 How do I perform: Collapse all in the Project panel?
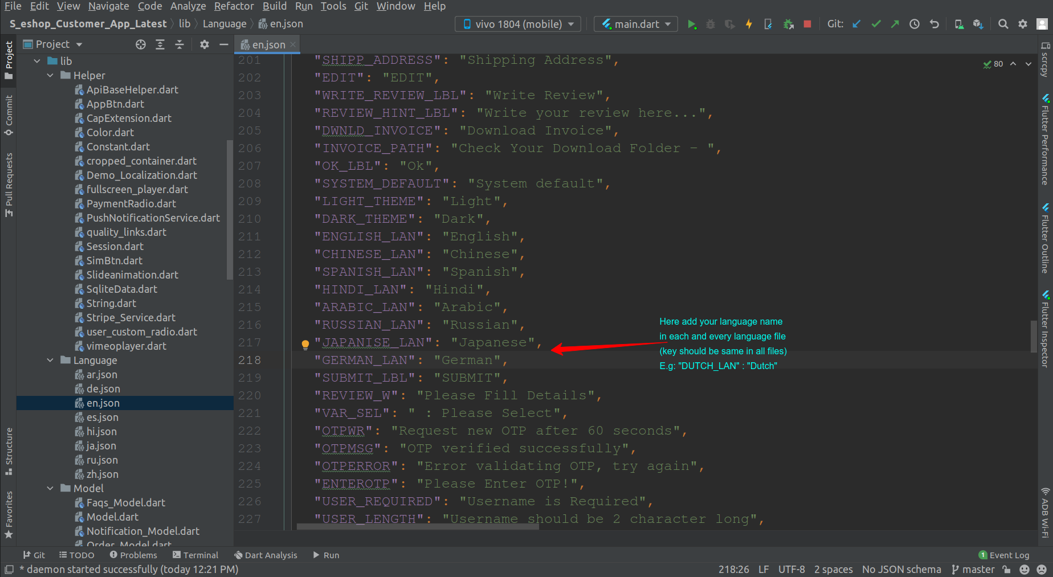[179, 44]
